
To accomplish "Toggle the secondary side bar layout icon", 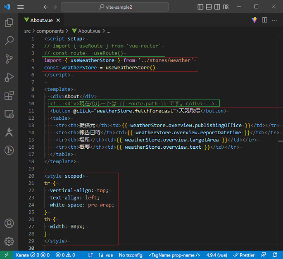I will click(x=217, y=7).
